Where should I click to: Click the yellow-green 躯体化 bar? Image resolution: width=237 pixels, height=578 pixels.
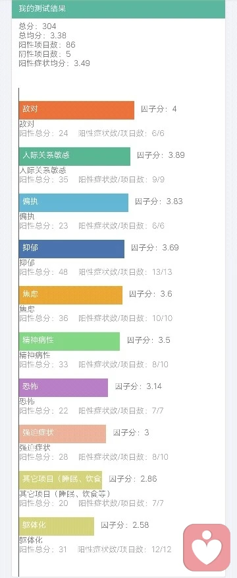coord(57,526)
